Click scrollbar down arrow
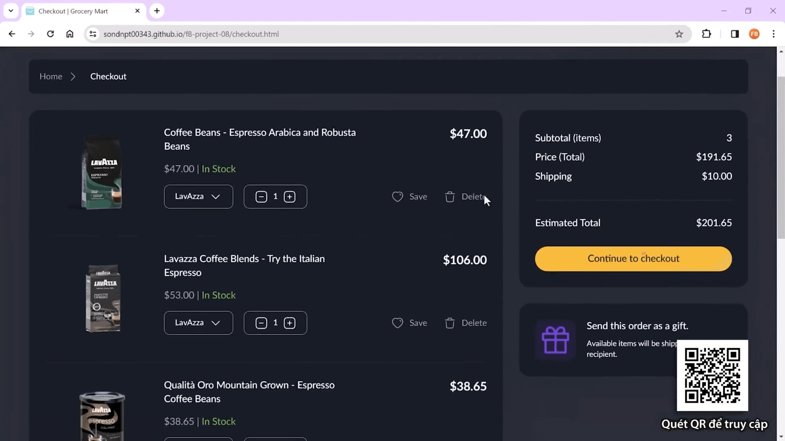 pyautogui.click(x=781, y=437)
